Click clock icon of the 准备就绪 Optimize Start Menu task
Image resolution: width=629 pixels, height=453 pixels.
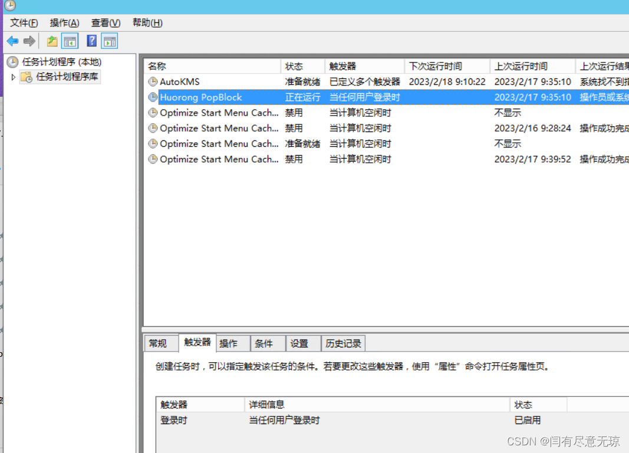pos(153,144)
